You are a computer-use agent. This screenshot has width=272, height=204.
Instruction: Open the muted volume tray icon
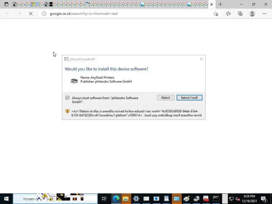pyautogui.click(x=237, y=199)
